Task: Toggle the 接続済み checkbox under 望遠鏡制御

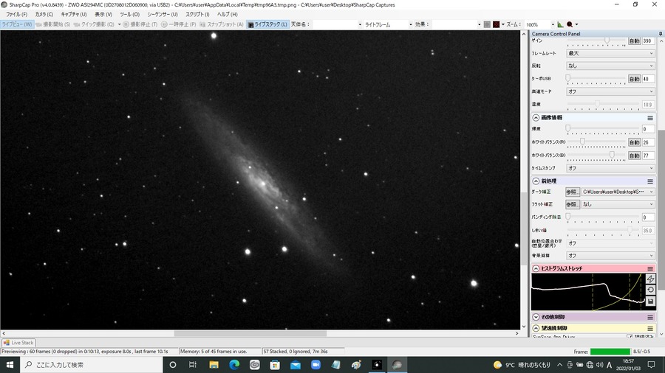Action: 630,337
